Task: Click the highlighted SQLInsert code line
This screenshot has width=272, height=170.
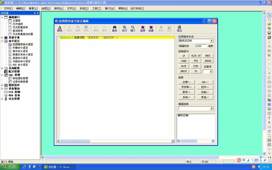Action: [117, 37]
